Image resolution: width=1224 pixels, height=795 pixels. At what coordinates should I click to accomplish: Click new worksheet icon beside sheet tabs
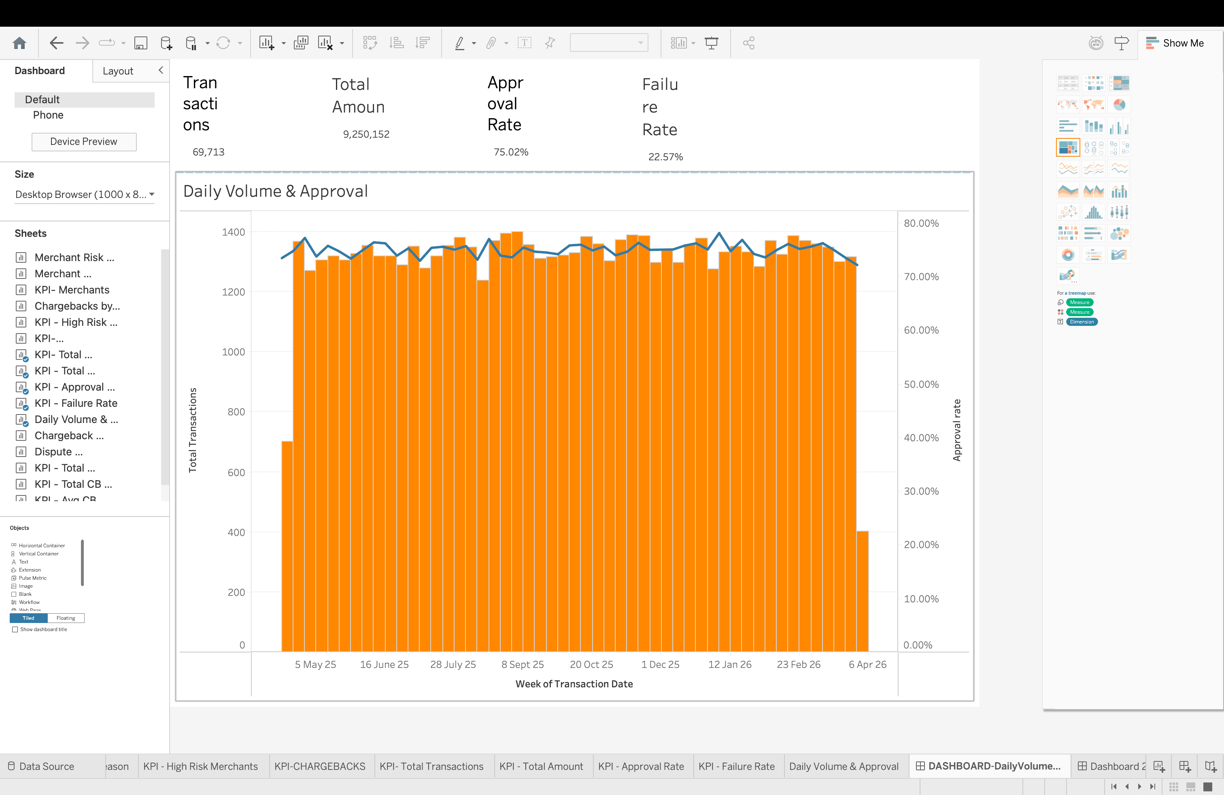point(1159,767)
